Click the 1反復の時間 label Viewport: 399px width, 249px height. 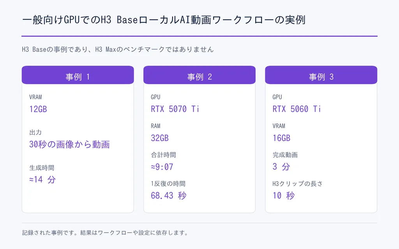[x=168, y=184]
